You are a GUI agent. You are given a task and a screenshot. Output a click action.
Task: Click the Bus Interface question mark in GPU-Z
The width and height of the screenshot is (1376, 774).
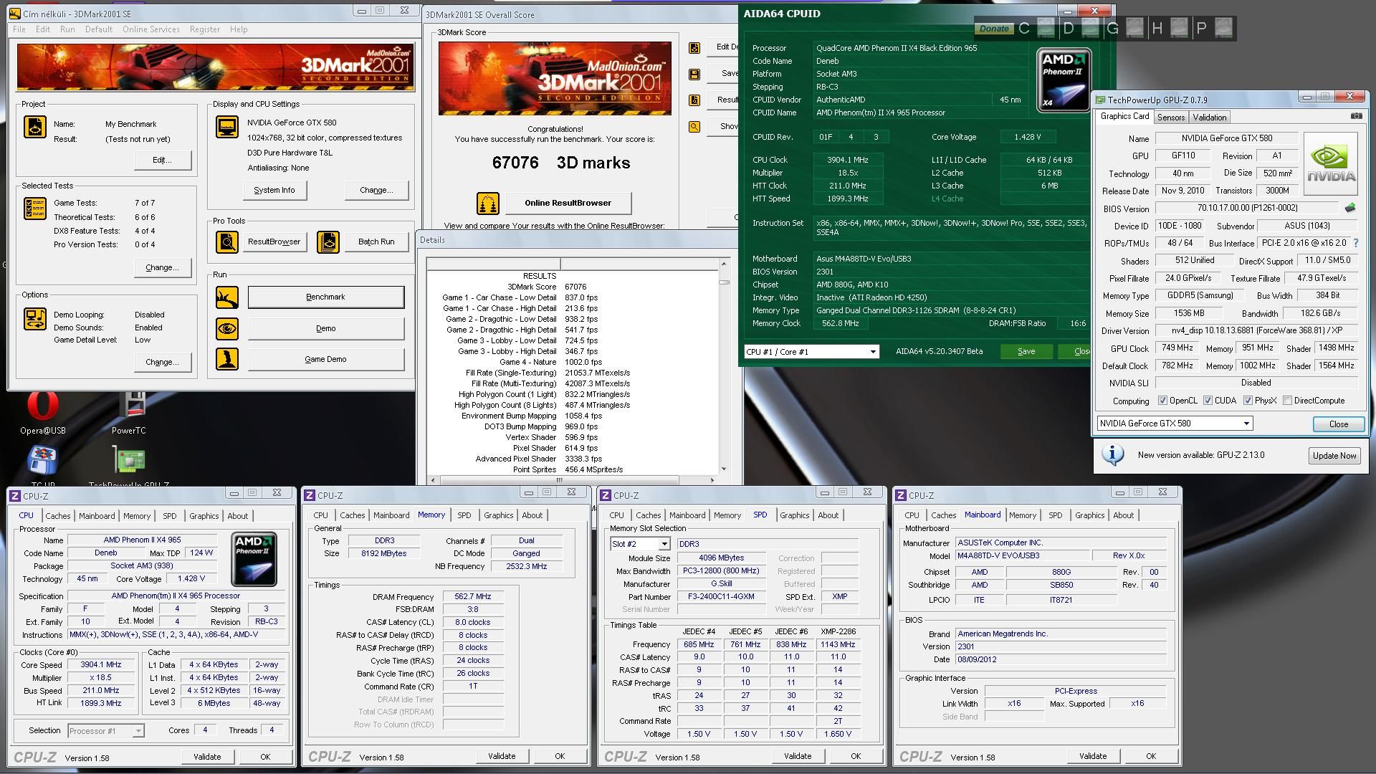point(1355,243)
